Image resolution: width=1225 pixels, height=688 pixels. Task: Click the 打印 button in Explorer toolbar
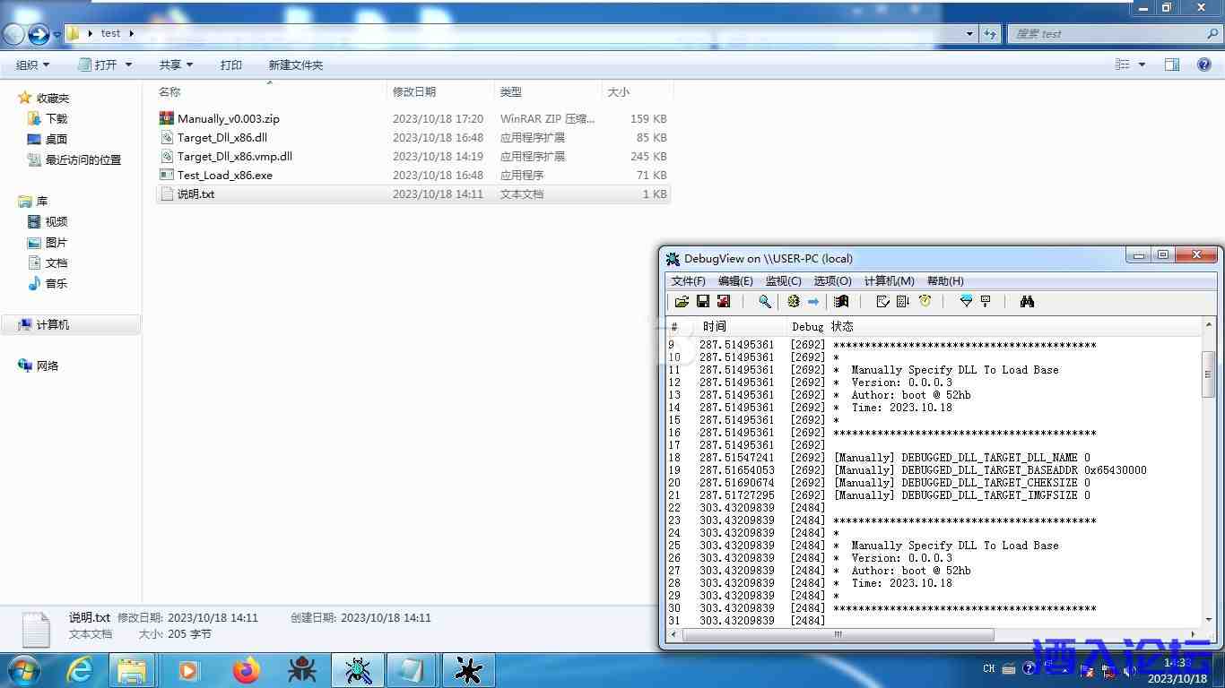(x=231, y=64)
